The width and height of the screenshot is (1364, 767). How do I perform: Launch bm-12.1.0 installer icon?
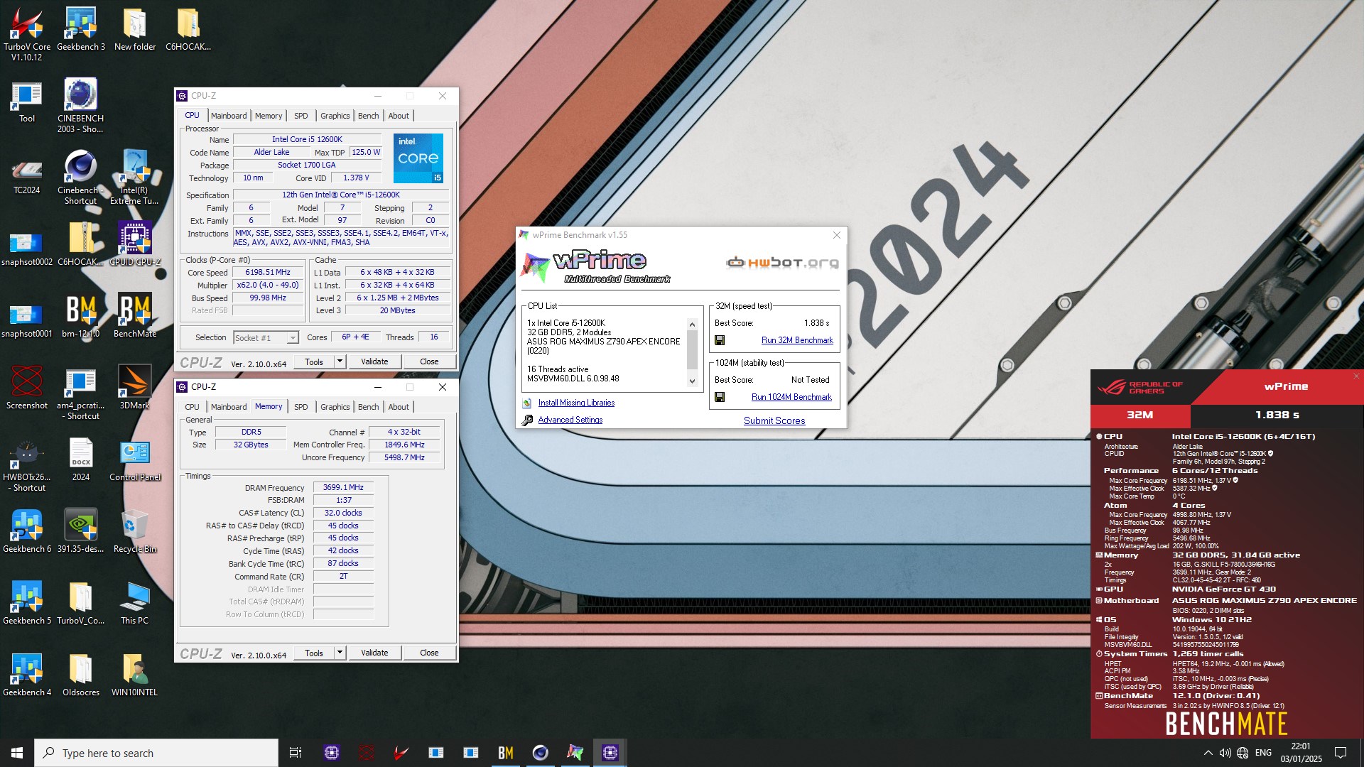pyautogui.click(x=81, y=316)
